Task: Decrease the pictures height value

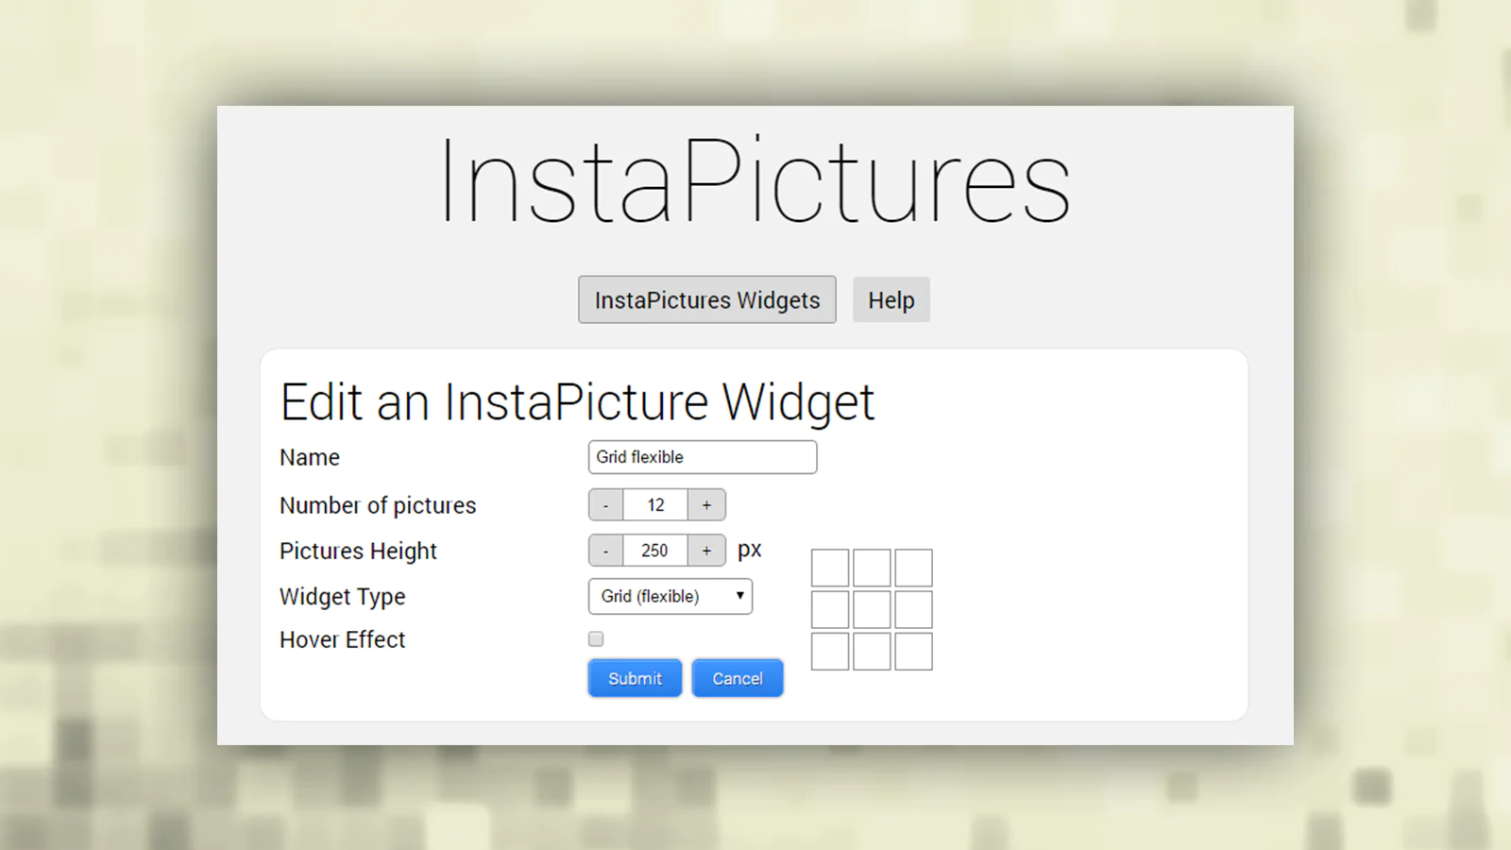Action: tap(605, 551)
